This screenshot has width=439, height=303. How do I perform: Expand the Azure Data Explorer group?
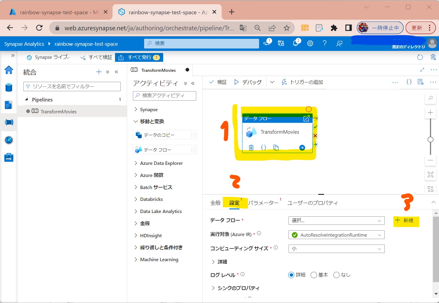(136, 163)
